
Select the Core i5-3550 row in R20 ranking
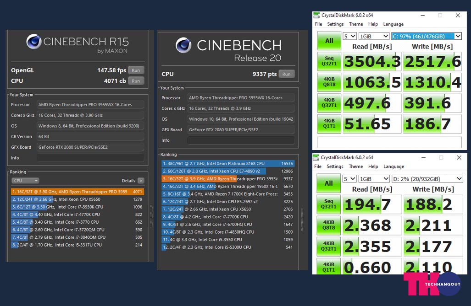pos(228,240)
